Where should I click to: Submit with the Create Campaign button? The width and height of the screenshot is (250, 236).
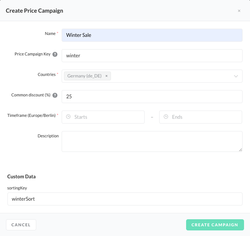pyautogui.click(x=215, y=225)
